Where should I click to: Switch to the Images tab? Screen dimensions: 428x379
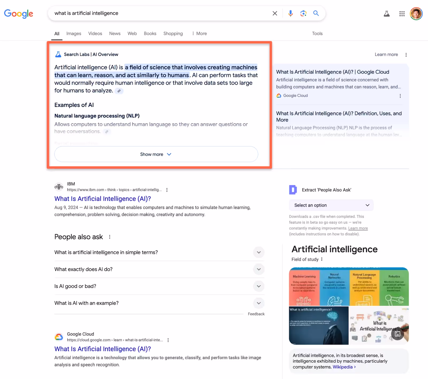click(74, 33)
